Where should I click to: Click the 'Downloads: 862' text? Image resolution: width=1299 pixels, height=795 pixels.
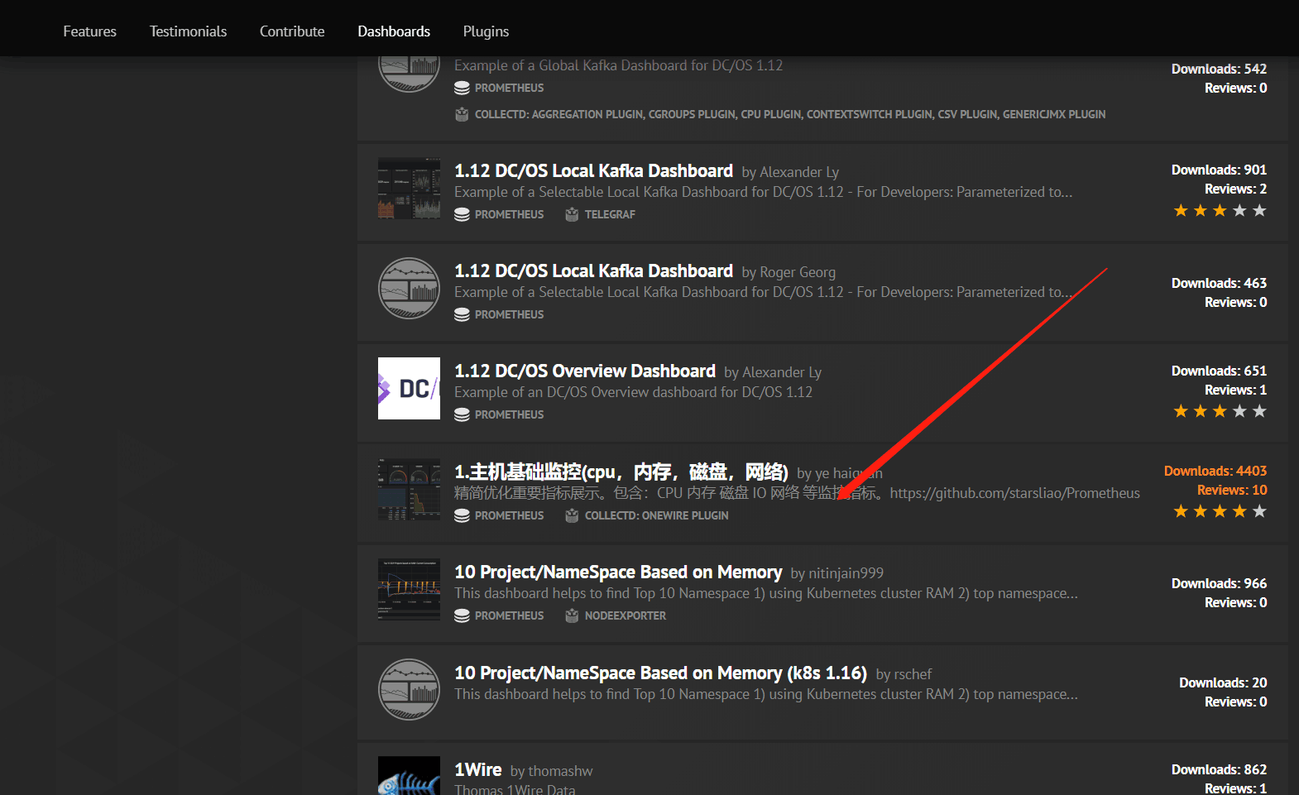[1219, 769]
